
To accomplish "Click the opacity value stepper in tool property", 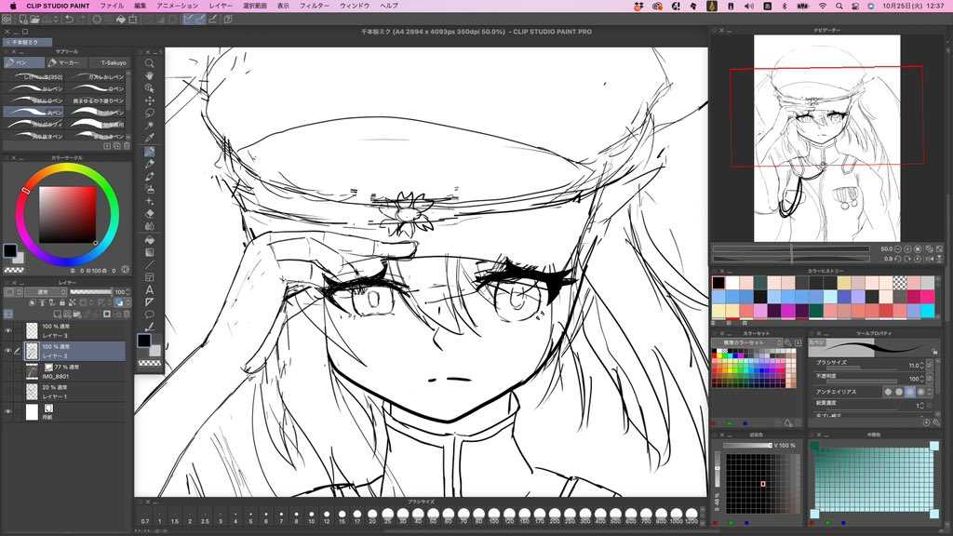I will point(922,379).
